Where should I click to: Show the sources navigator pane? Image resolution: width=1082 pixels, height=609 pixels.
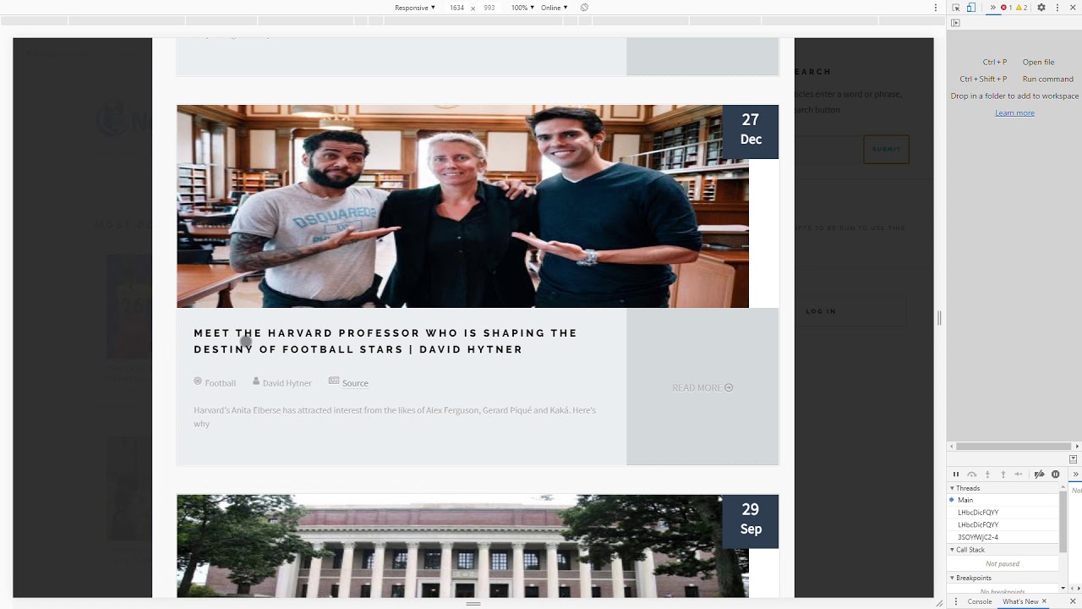[x=955, y=23]
